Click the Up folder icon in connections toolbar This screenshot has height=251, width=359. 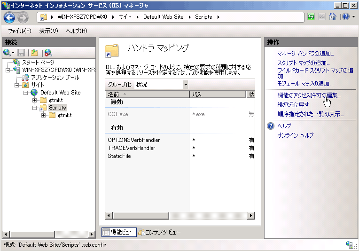coord(34,53)
